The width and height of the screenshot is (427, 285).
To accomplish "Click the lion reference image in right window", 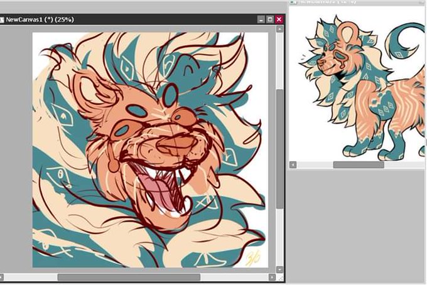I will (362, 87).
